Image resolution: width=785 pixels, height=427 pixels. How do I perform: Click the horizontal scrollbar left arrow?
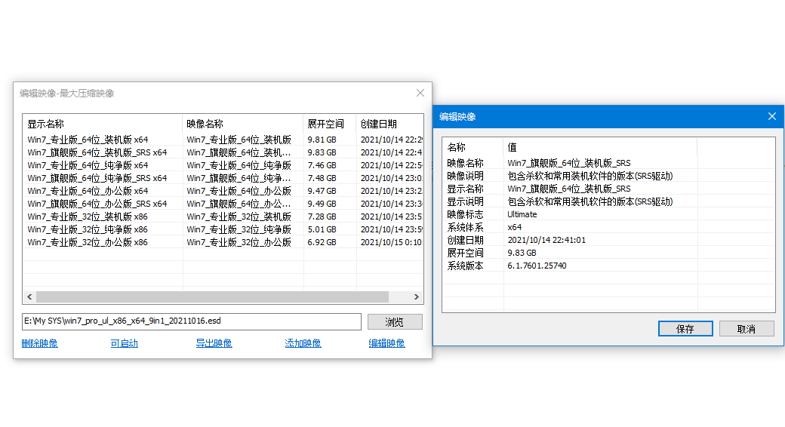pyautogui.click(x=29, y=296)
